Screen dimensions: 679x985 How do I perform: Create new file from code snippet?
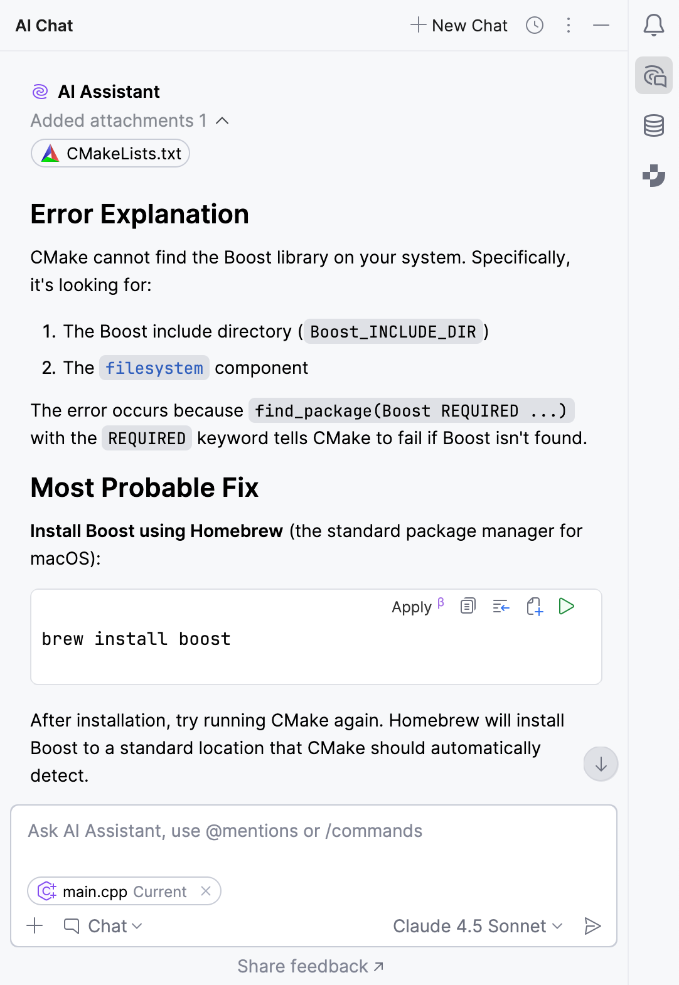(x=534, y=606)
